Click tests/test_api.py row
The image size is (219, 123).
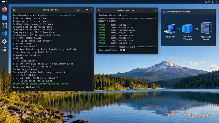point(114,38)
